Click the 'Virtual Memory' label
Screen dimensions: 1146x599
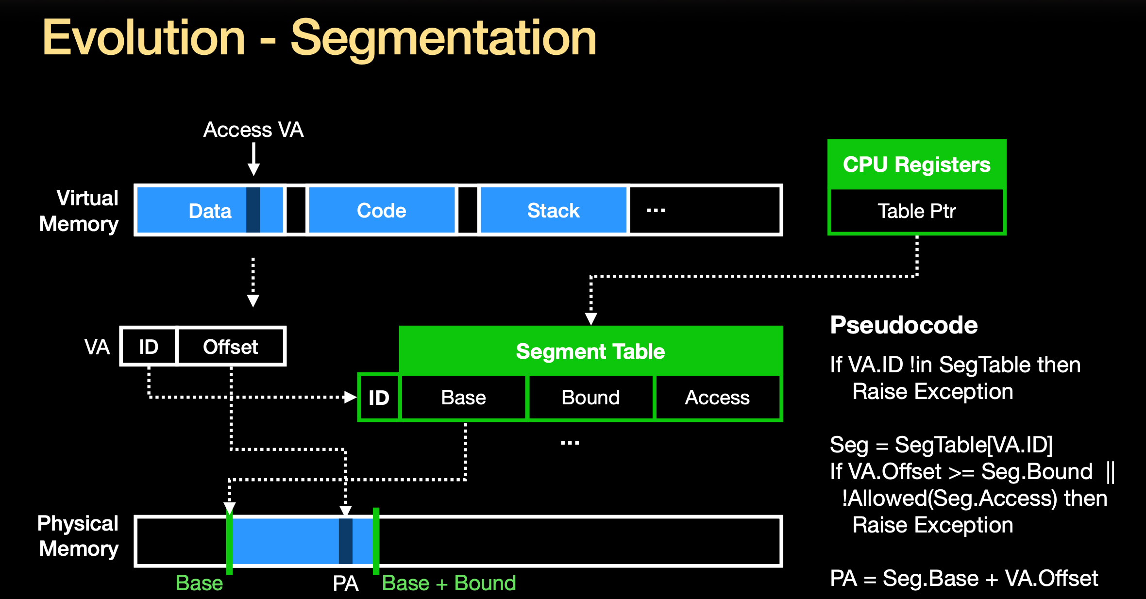click(79, 211)
